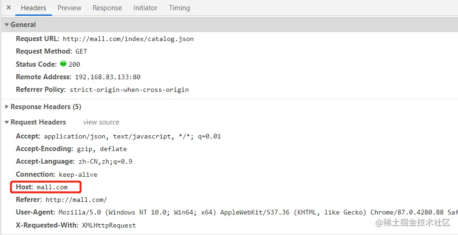The width and height of the screenshot is (458, 235).
Task: Select the Request Method value GET
Action: click(81, 52)
